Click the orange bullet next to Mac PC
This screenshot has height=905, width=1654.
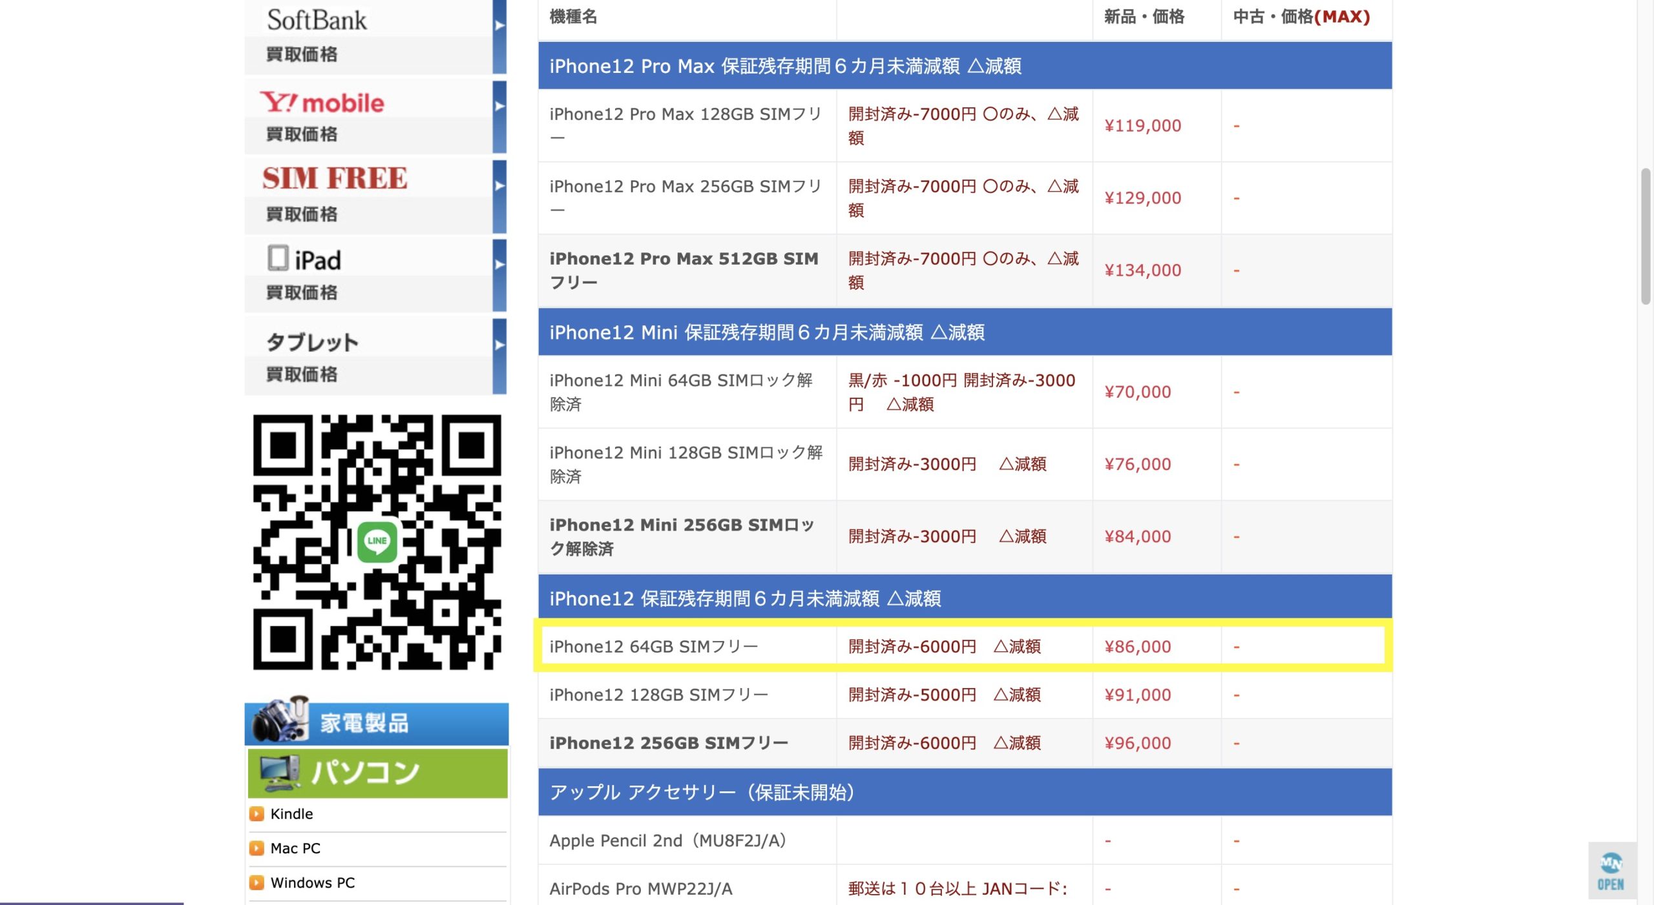click(256, 848)
